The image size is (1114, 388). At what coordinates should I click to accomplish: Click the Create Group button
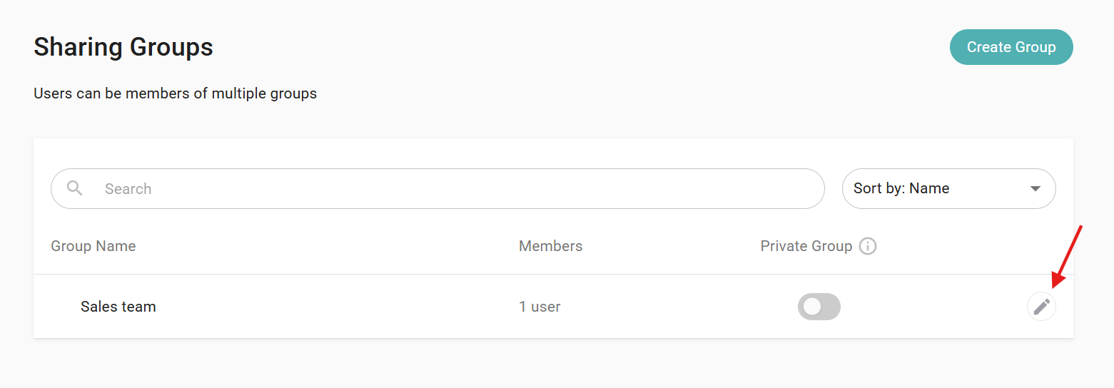click(x=1011, y=47)
